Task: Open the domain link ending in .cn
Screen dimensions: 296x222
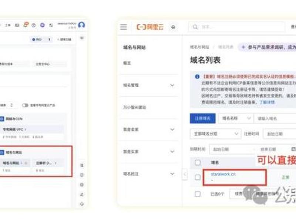Action: tap(223, 174)
